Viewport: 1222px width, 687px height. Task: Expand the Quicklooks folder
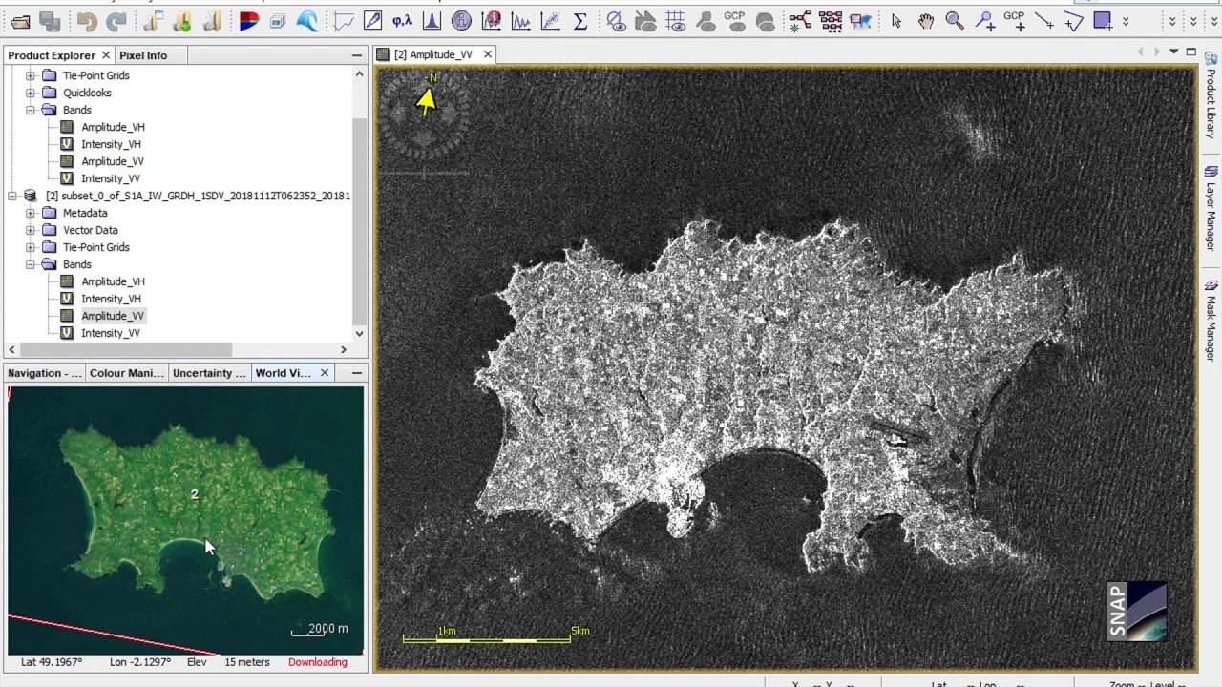coord(30,93)
